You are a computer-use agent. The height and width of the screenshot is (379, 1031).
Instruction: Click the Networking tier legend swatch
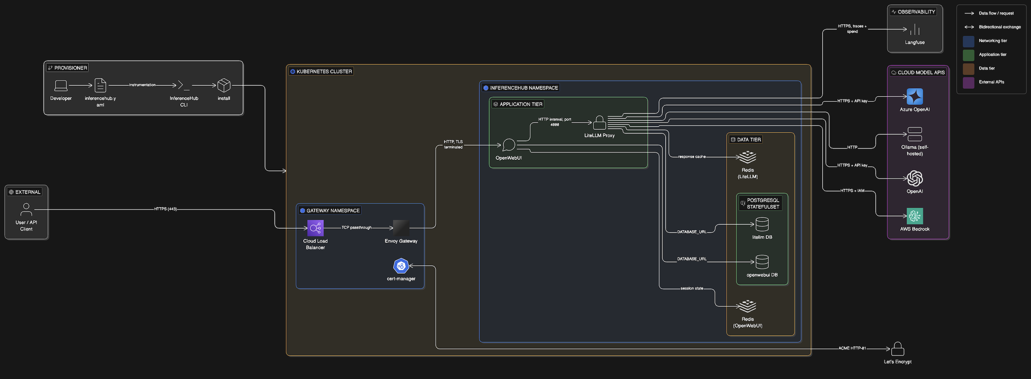point(968,41)
